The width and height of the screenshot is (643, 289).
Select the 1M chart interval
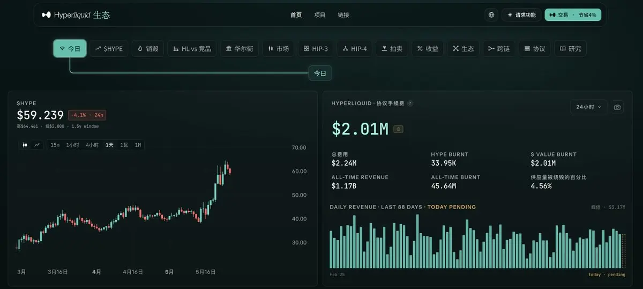[x=138, y=145]
